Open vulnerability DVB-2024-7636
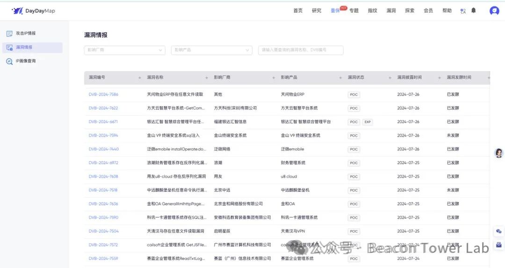This screenshot has width=505, height=268. click(x=103, y=204)
